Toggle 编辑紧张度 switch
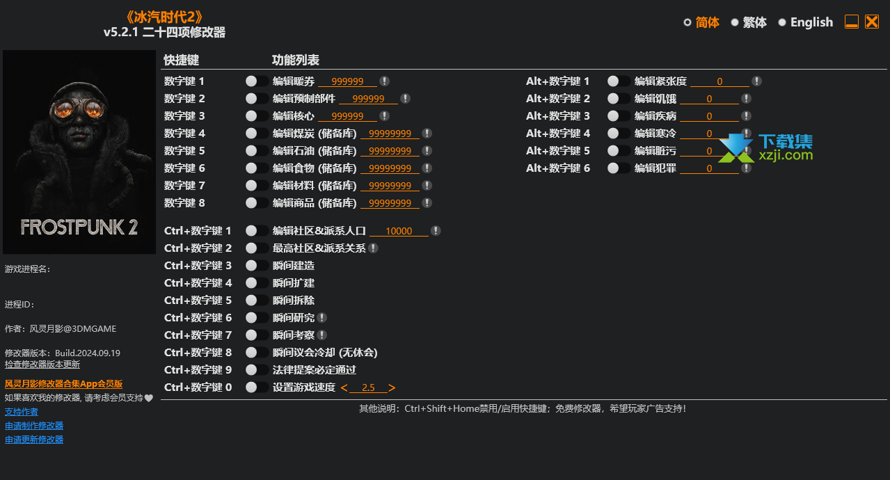The image size is (890, 480). click(619, 81)
